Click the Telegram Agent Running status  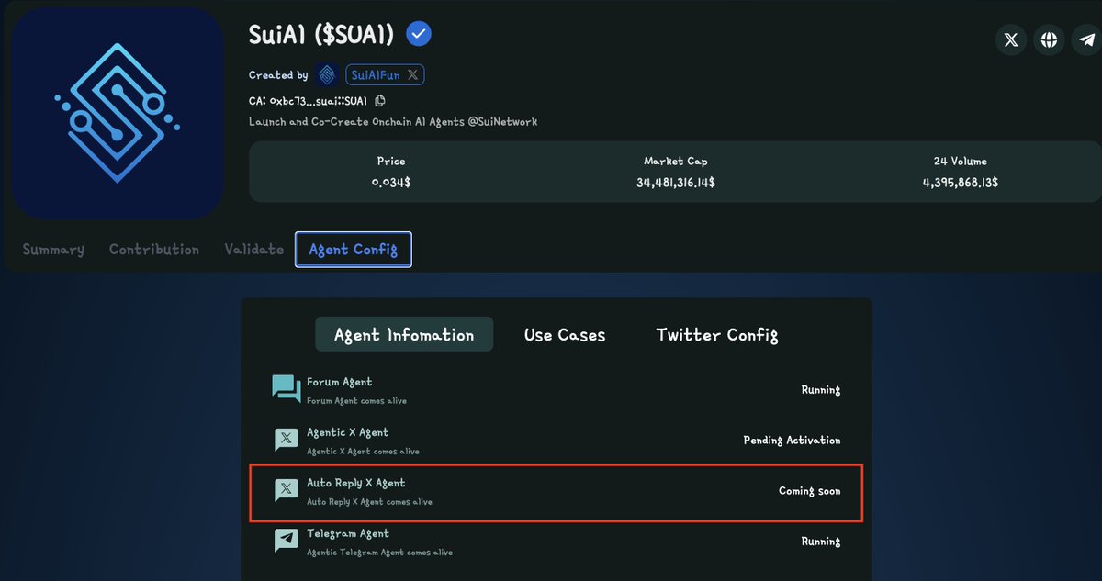point(821,542)
